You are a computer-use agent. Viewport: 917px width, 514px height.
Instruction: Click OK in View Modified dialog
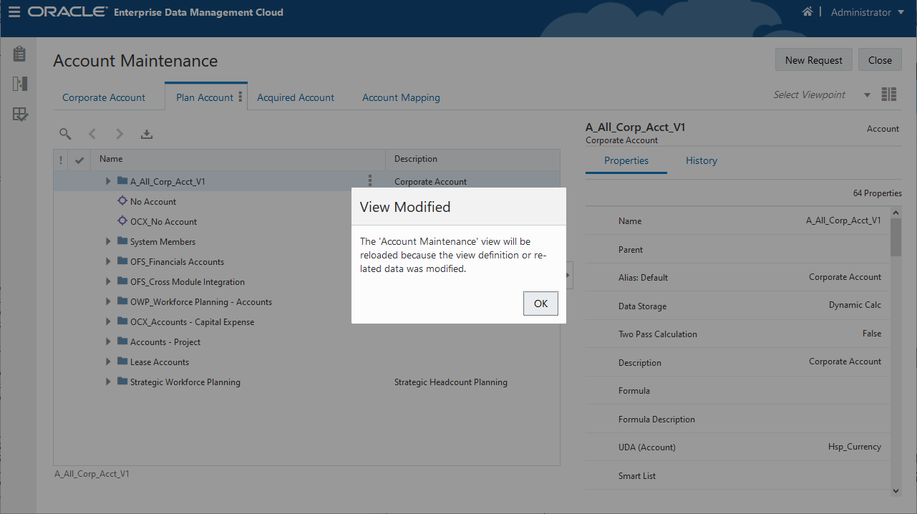click(540, 304)
